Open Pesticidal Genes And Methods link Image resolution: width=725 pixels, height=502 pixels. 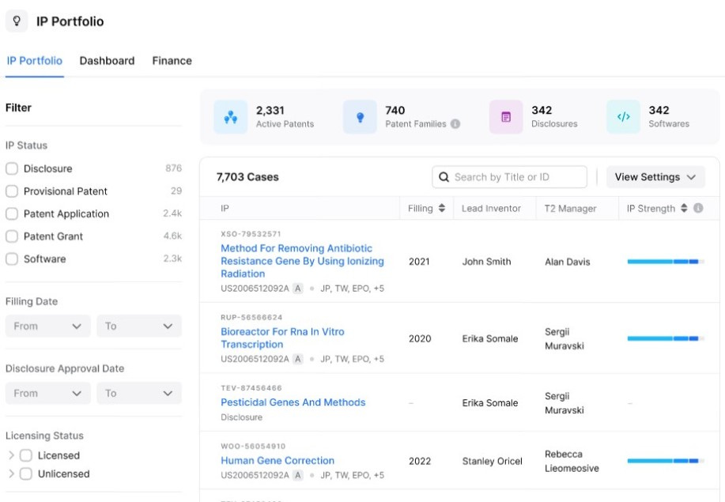(x=293, y=402)
